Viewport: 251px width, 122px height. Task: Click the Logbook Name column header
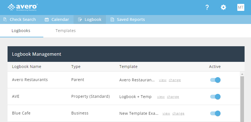tap(27, 67)
